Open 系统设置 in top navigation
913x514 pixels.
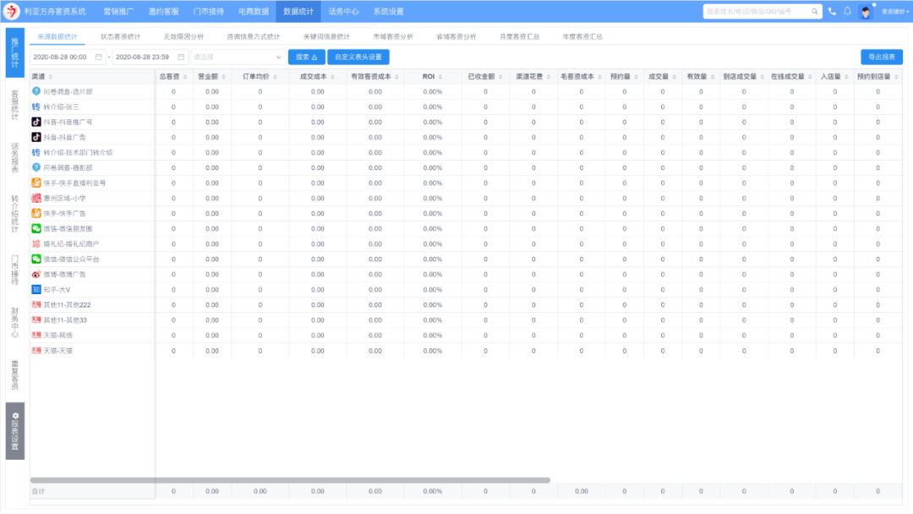click(x=388, y=12)
